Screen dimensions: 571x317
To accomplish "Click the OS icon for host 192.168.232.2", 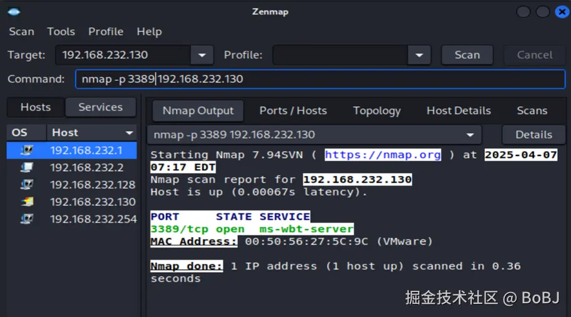I will (27, 167).
